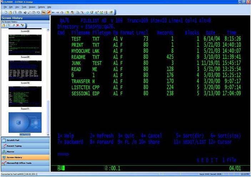Click the green settings icon in Screen History
Image resolution: width=251 pixels, height=177 pixels.
click(x=22, y=25)
